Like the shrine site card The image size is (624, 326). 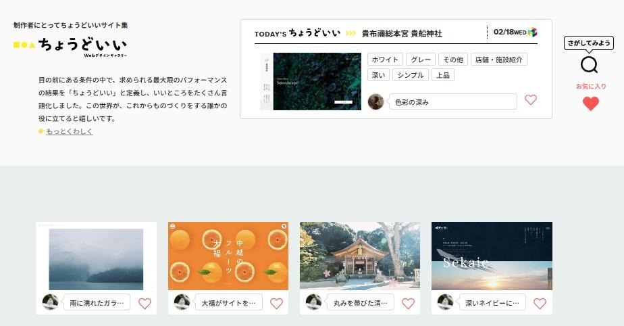click(x=408, y=303)
